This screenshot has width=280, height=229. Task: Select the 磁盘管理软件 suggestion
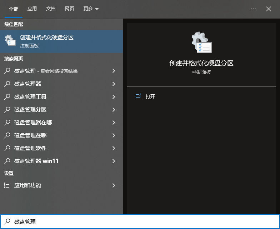61,148
